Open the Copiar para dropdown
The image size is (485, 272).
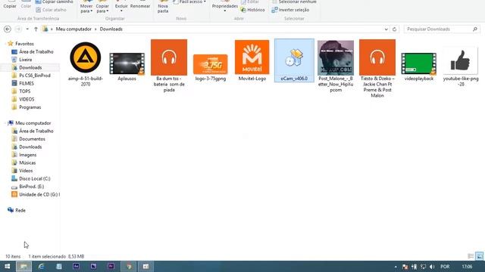(102, 7)
